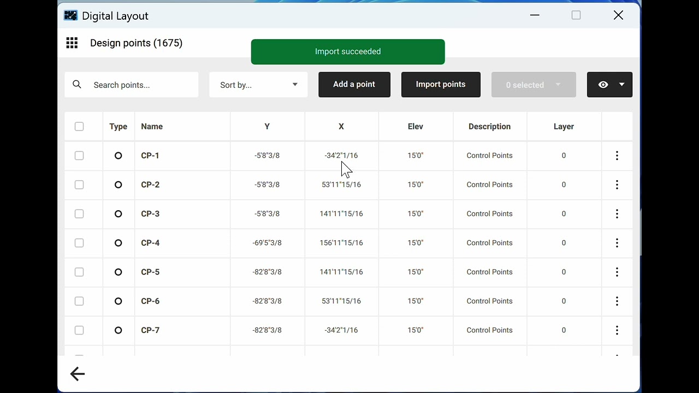Select the CP-6 point name
The width and height of the screenshot is (699, 393).
pos(150,301)
